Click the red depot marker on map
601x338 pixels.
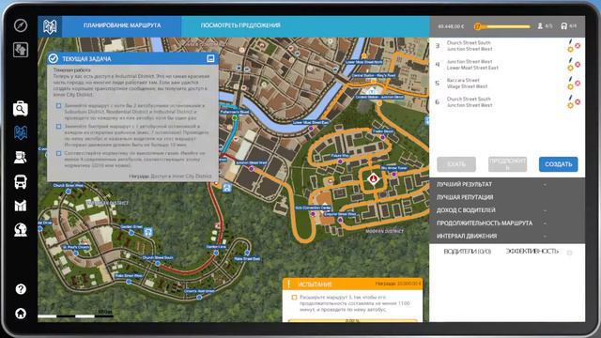tap(373, 179)
